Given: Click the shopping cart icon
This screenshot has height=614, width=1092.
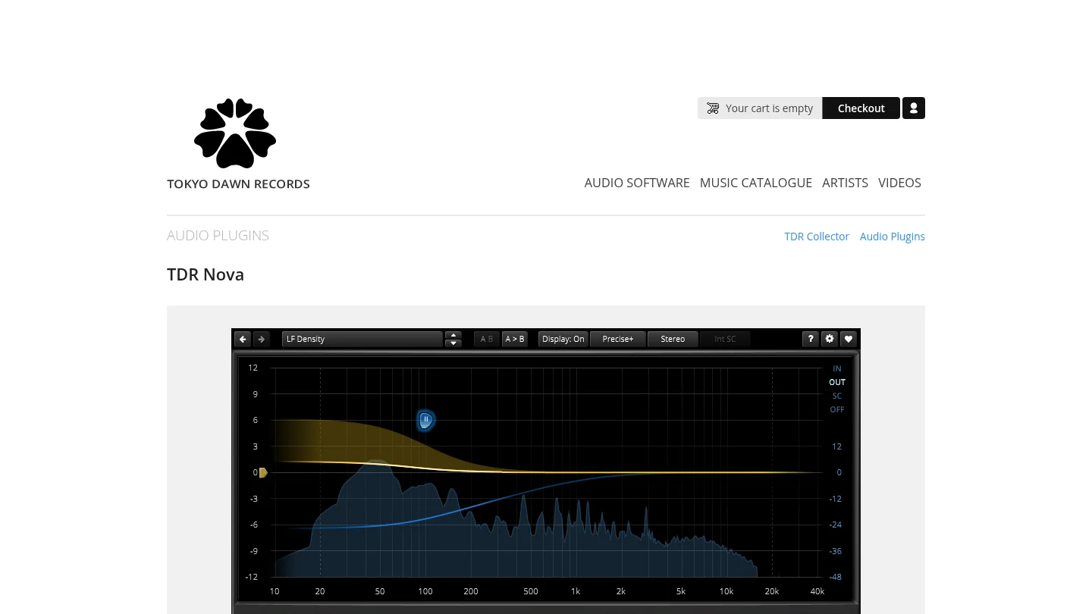Looking at the screenshot, I should pos(713,108).
